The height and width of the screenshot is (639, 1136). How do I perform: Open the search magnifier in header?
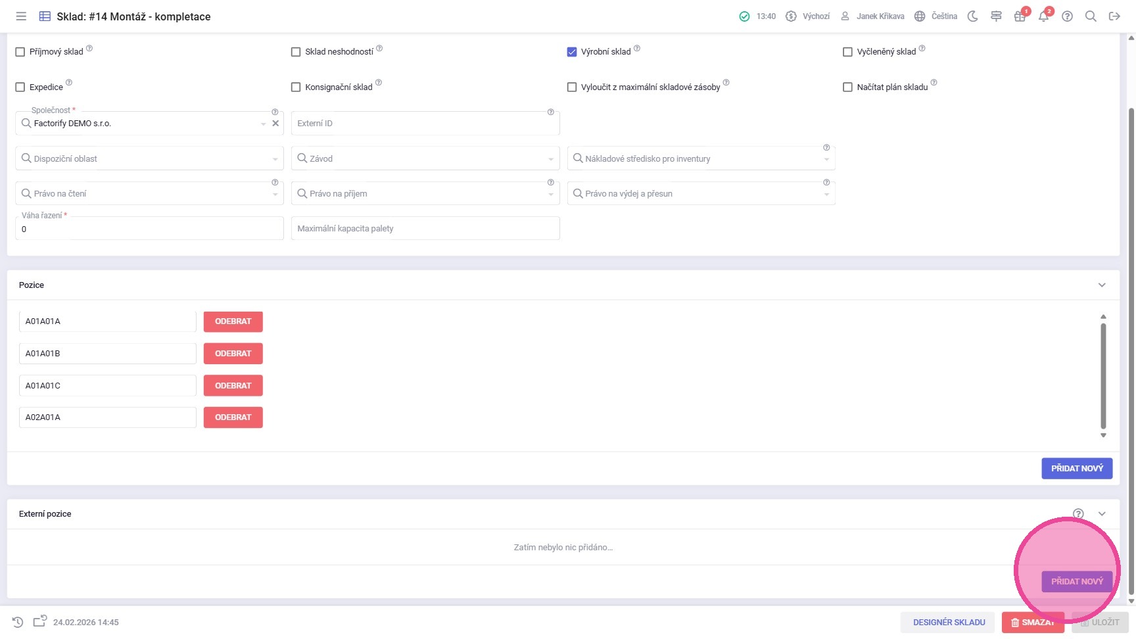click(x=1091, y=16)
